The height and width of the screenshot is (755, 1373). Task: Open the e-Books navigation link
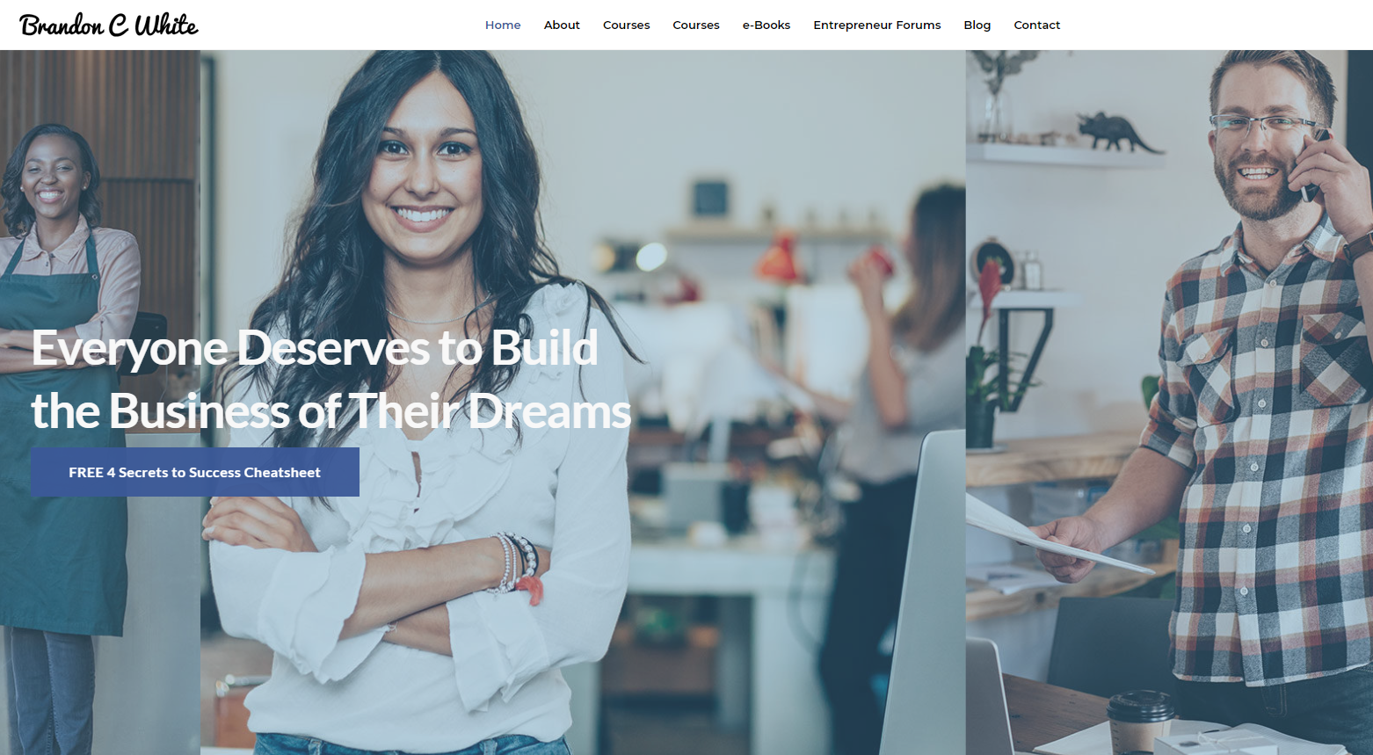pos(766,25)
